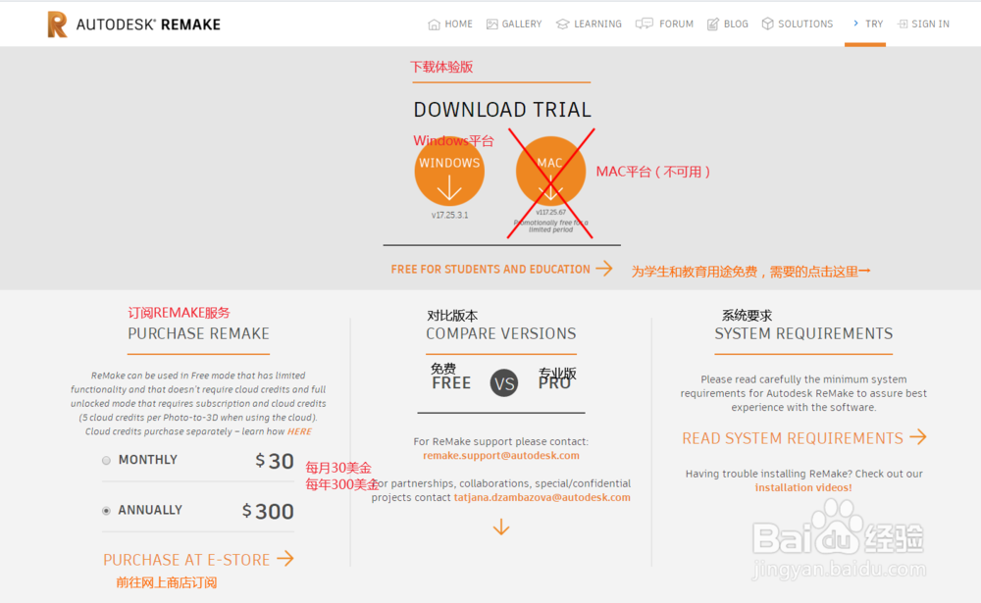Click arrow next to Purchase at E-Store
Screen dimensions: 981x603
tap(285, 559)
